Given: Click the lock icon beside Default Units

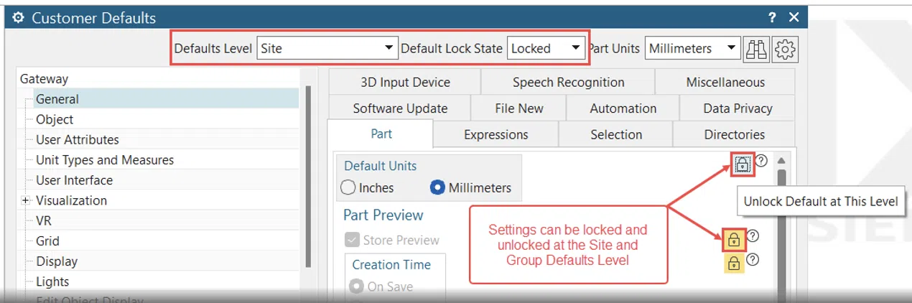Looking at the screenshot, I should pyautogui.click(x=743, y=164).
